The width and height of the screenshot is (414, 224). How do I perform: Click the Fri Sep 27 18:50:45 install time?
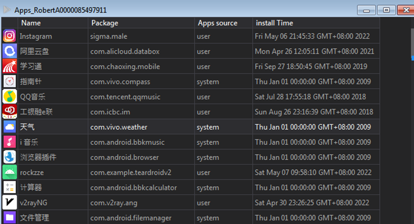click(x=316, y=67)
